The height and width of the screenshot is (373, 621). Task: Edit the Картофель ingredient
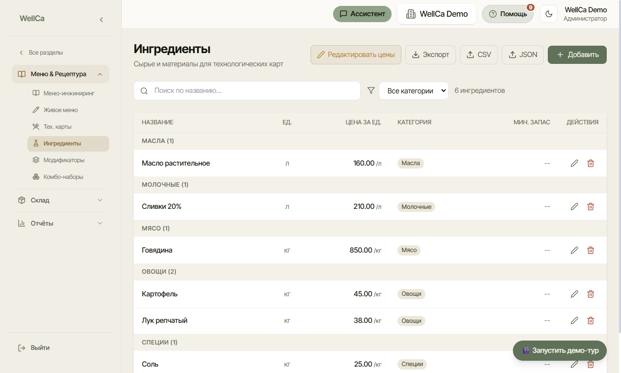pos(574,294)
